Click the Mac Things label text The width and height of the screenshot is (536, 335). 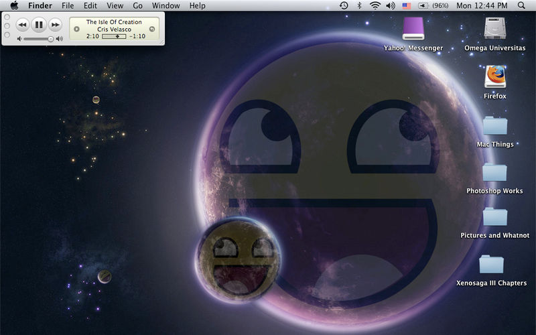(x=495, y=145)
